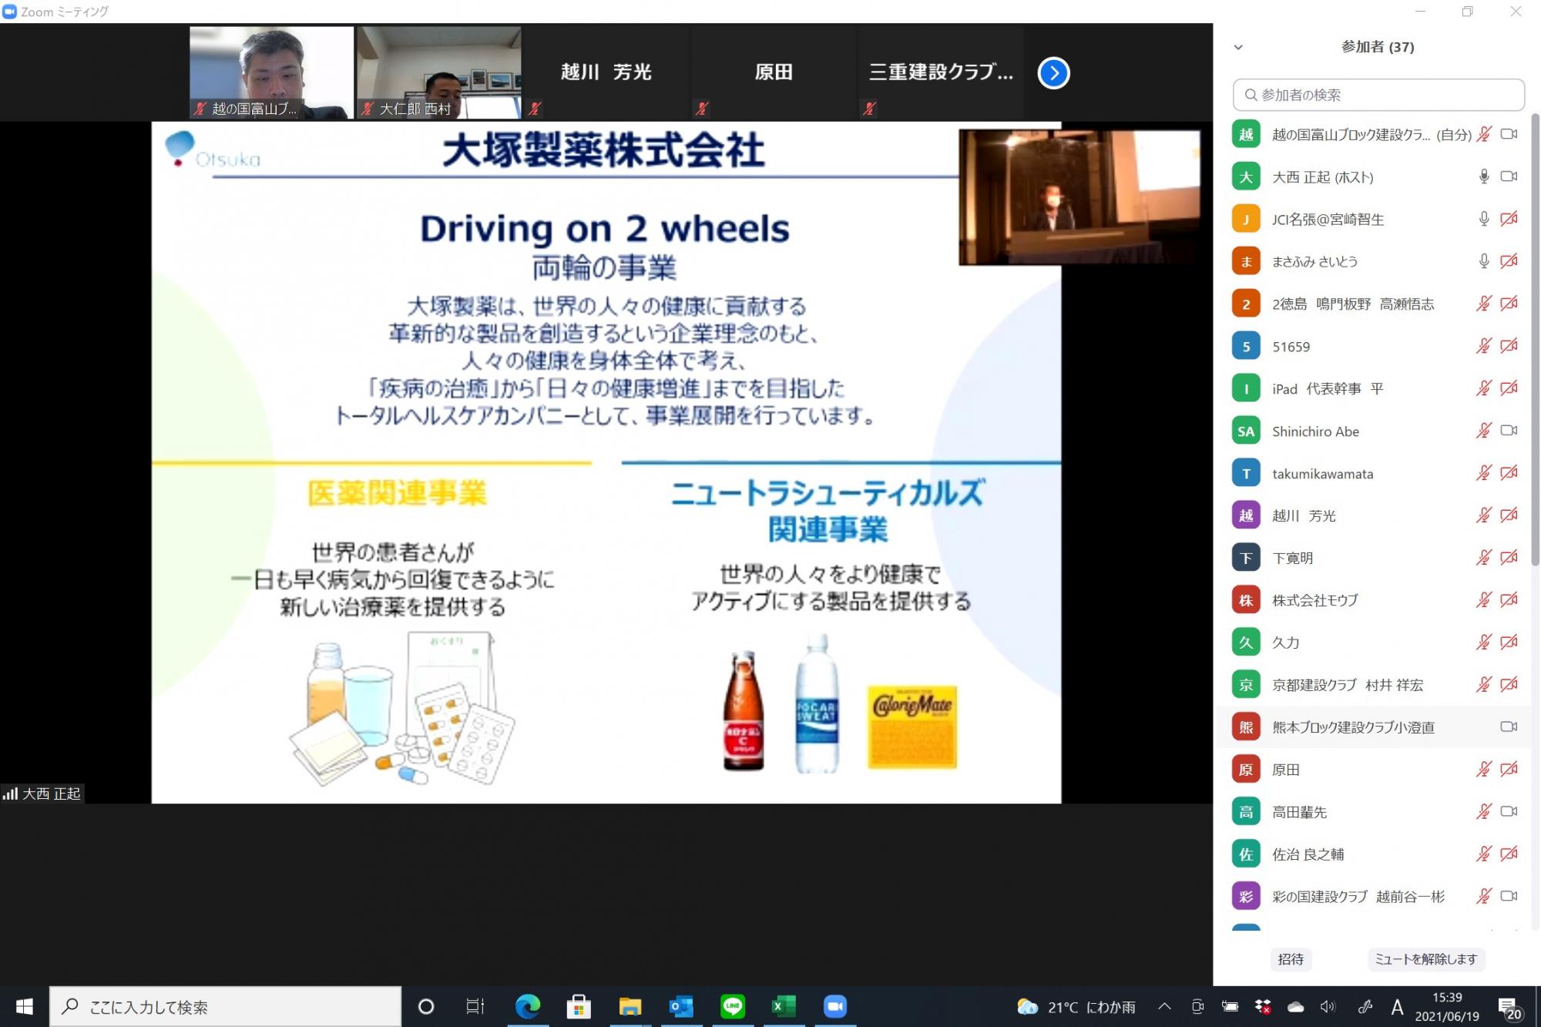Click microphone icon for JCI名張@宮崎智生
1541x1027 pixels.
(1483, 219)
